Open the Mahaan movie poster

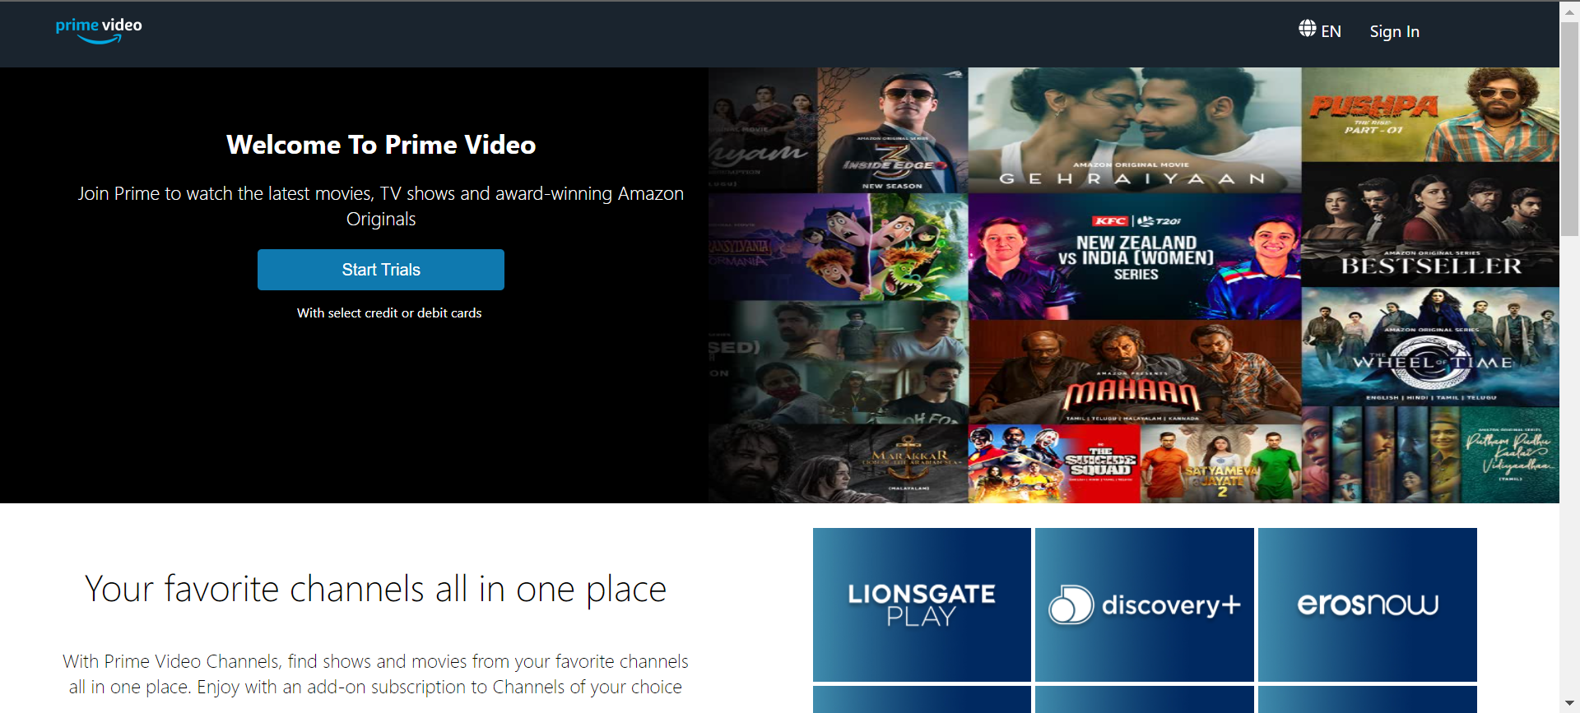[x=1134, y=372]
